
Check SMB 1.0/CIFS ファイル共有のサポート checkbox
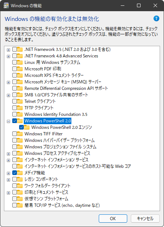(x=14, y=95)
